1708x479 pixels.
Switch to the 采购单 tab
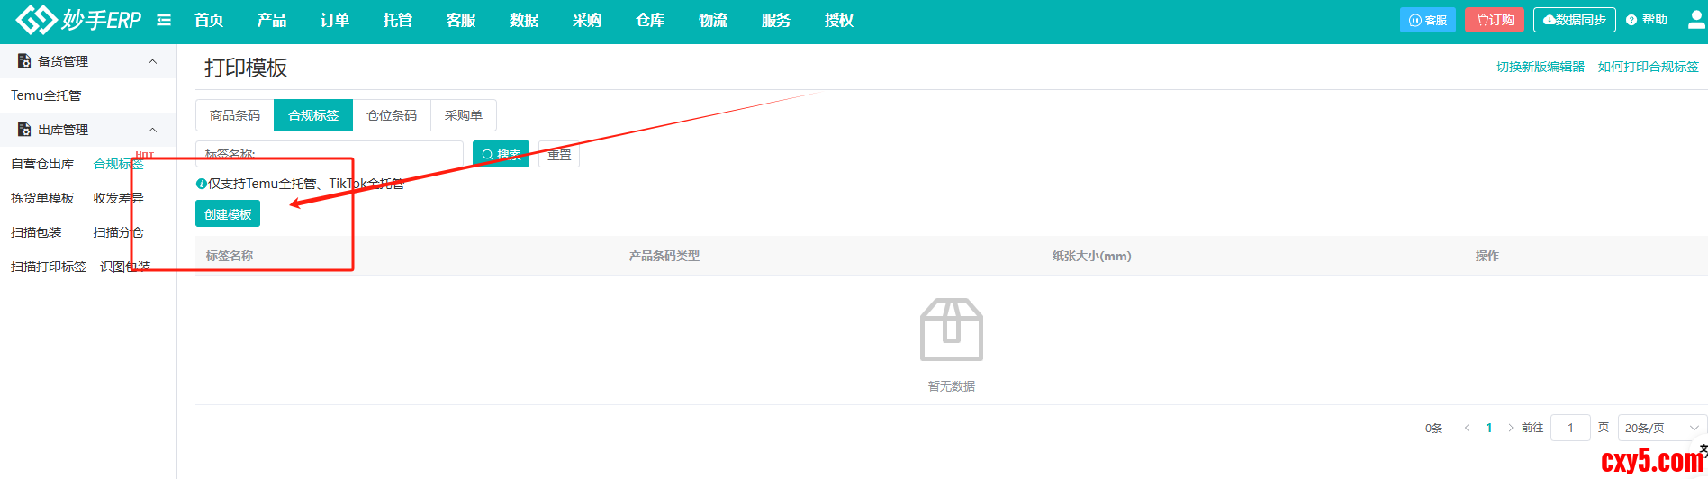point(464,115)
